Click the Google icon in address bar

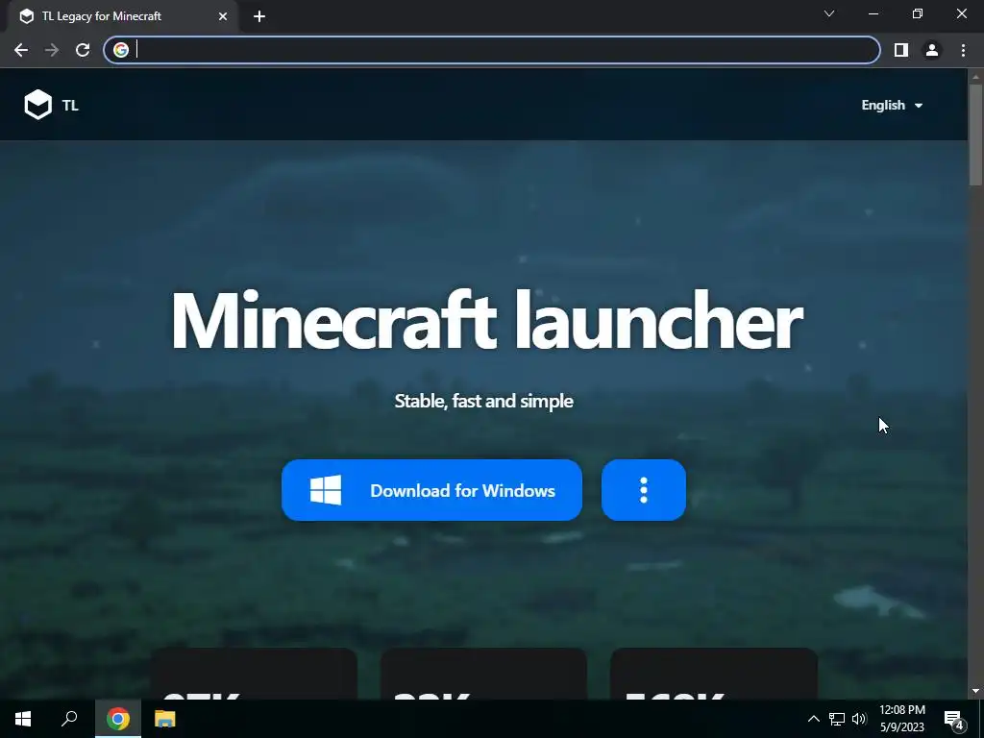(121, 50)
